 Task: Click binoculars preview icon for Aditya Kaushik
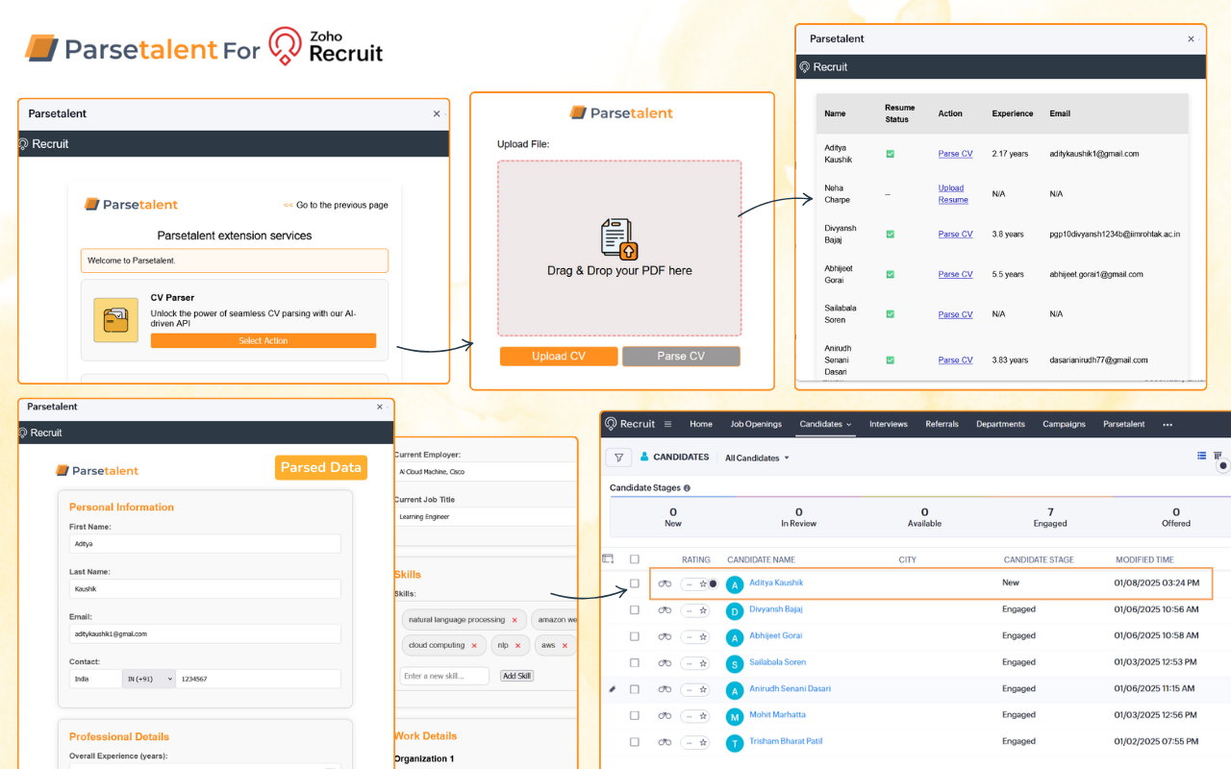click(665, 583)
